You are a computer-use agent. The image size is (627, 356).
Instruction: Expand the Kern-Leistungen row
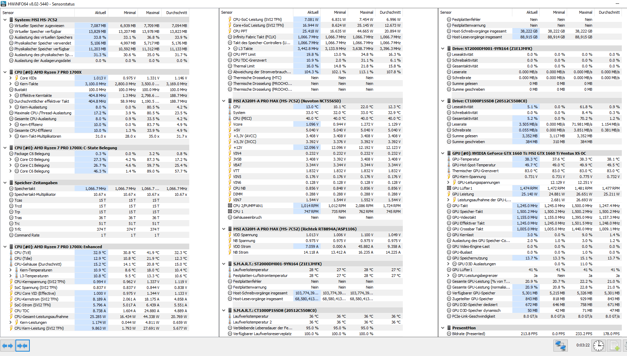click(11, 322)
